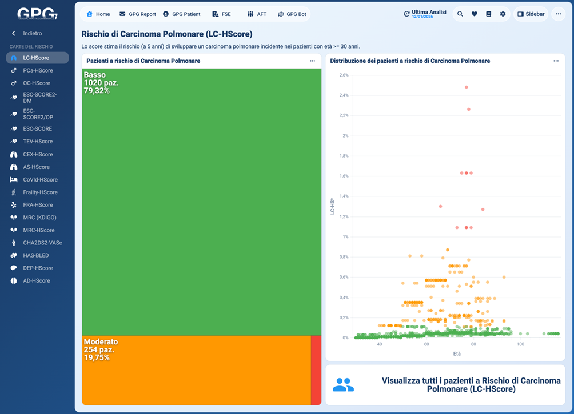Click the people icon in bottom card
Screen dimensions: 574x414
point(343,385)
